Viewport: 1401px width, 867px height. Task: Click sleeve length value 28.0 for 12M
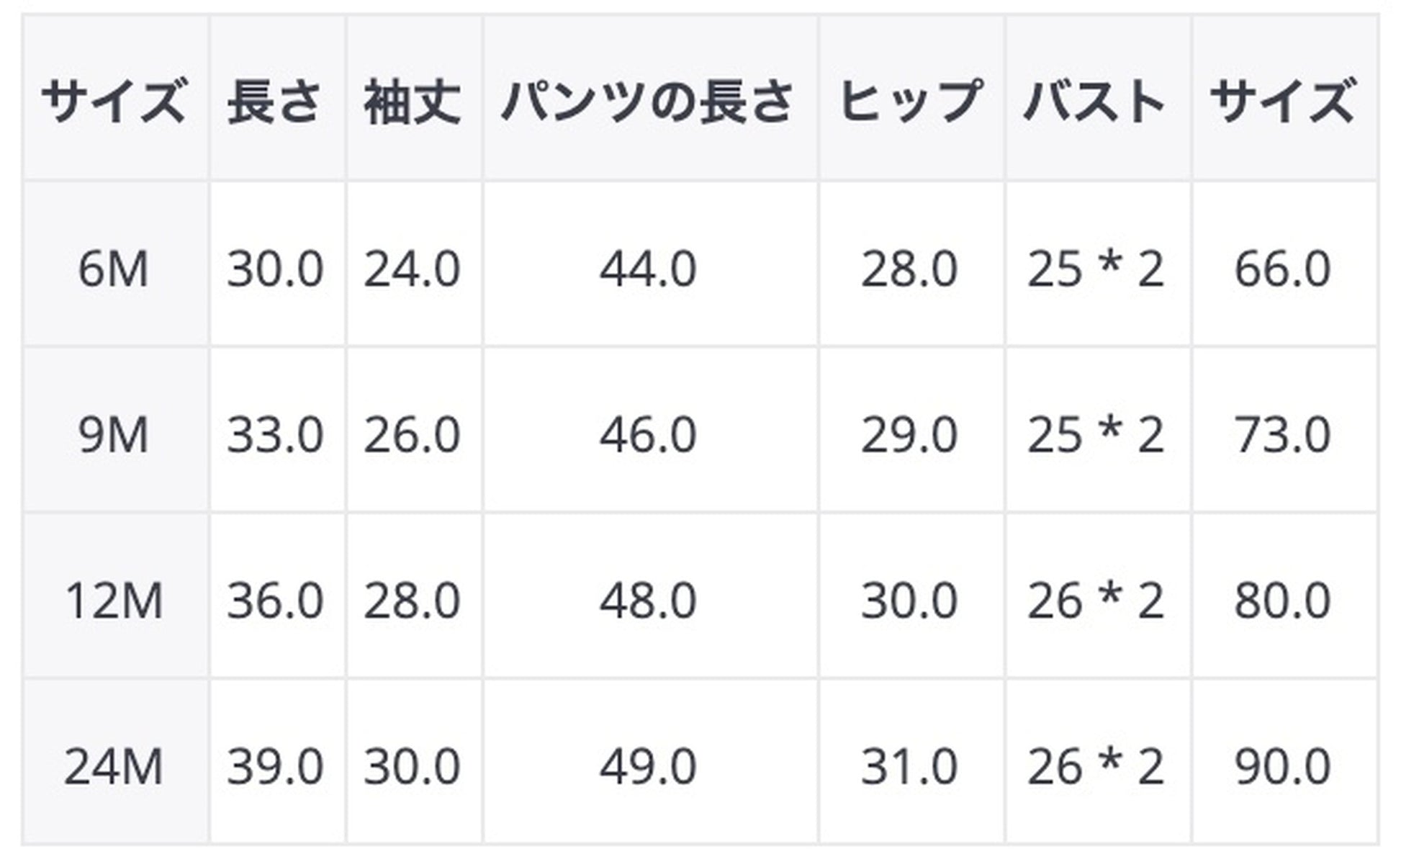[413, 601]
